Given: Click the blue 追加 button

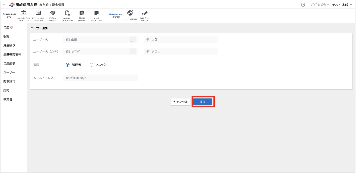Looking at the screenshot, I should coord(202,102).
